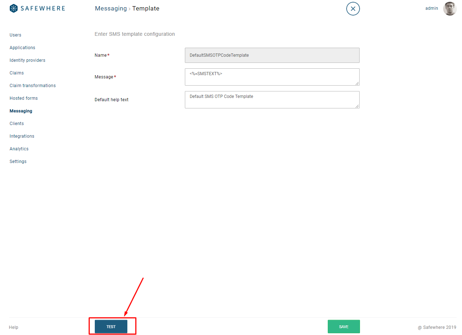Open the Help link

(13, 327)
